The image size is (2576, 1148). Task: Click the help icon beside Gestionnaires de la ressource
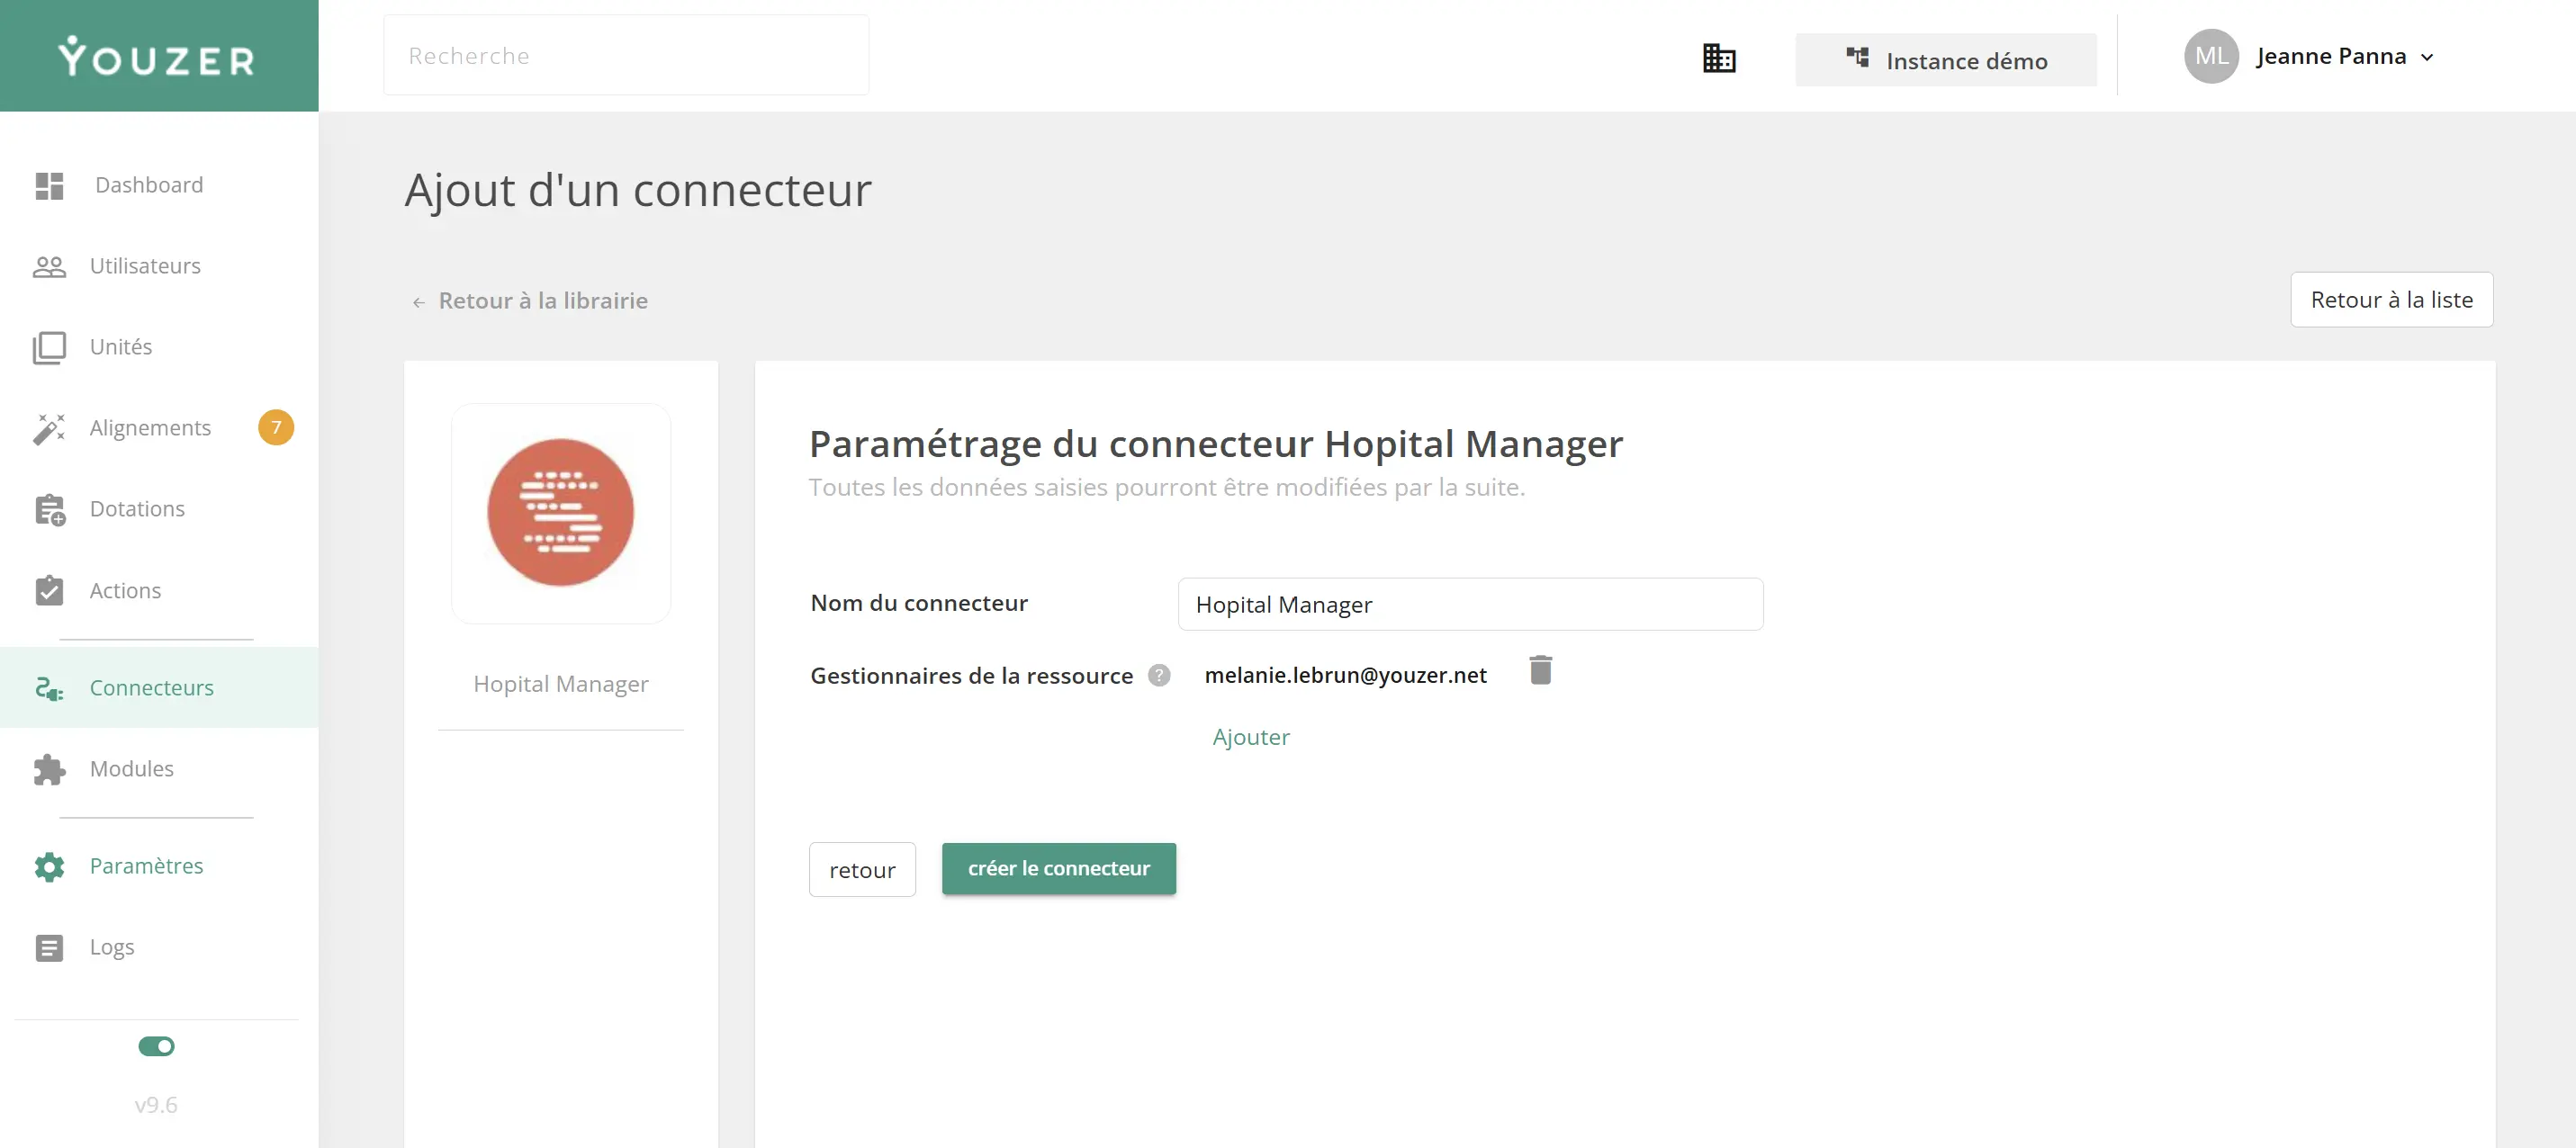tap(1159, 675)
